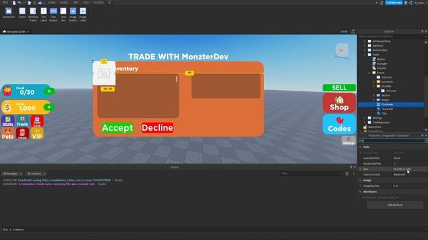Expand the Container node in Explorer
428x240 pixels.
374,81
